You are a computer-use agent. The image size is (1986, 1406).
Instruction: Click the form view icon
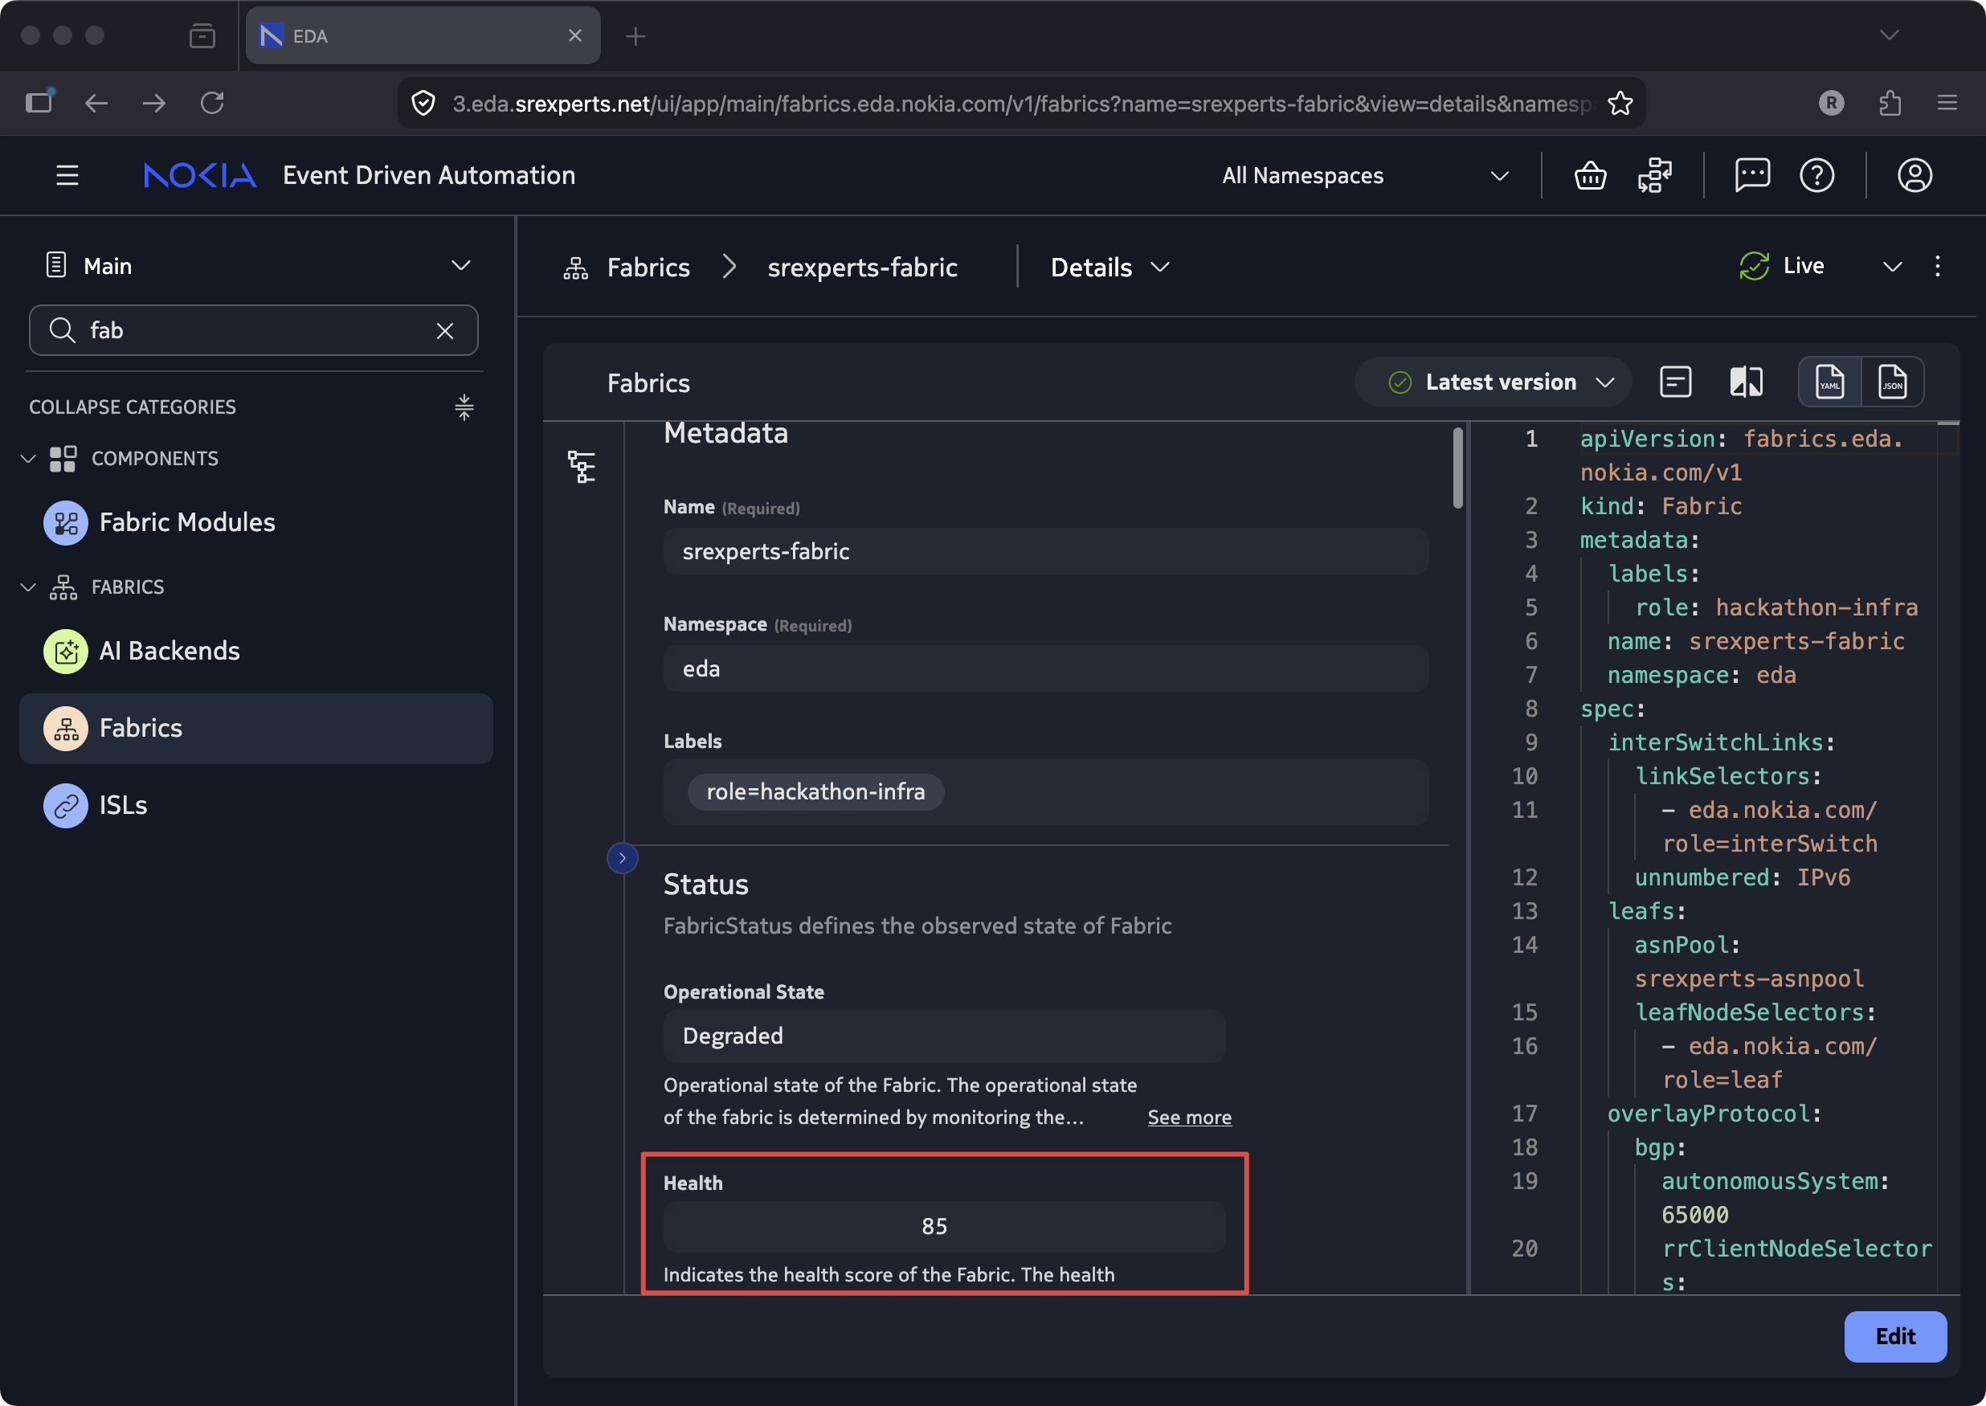point(1675,382)
